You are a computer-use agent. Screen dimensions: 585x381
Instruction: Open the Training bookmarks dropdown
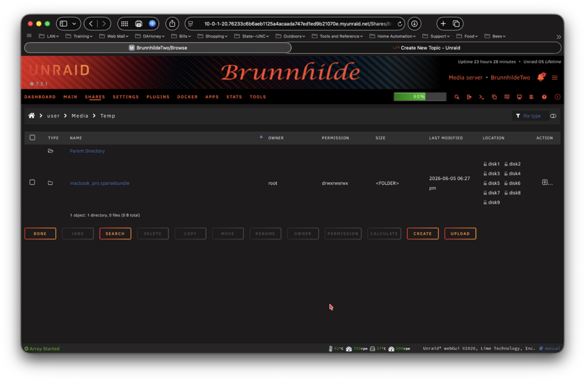tap(79, 36)
